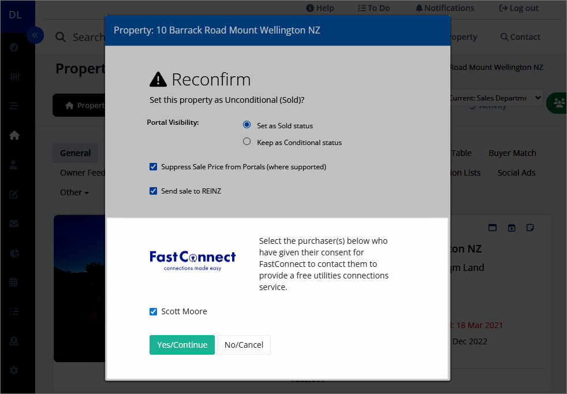This screenshot has width=567, height=394.
Task: Open the person contacts sidebar icon
Action: point(13,165)
